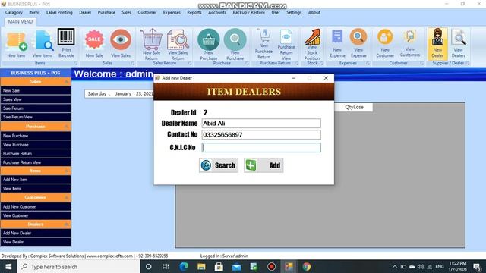The width and height of the screenshot is (486, 273).
Task: Open Task View from taskbar
Action: 166,266
